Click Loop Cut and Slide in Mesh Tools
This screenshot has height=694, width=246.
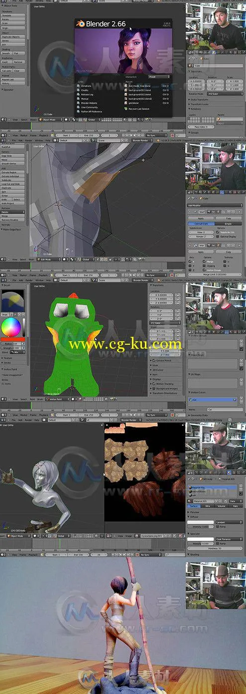click(x=12, y=184)
